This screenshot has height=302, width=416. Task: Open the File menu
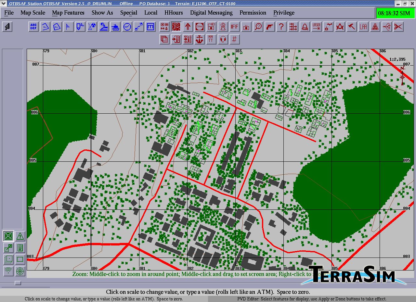[x=9, y=13]
